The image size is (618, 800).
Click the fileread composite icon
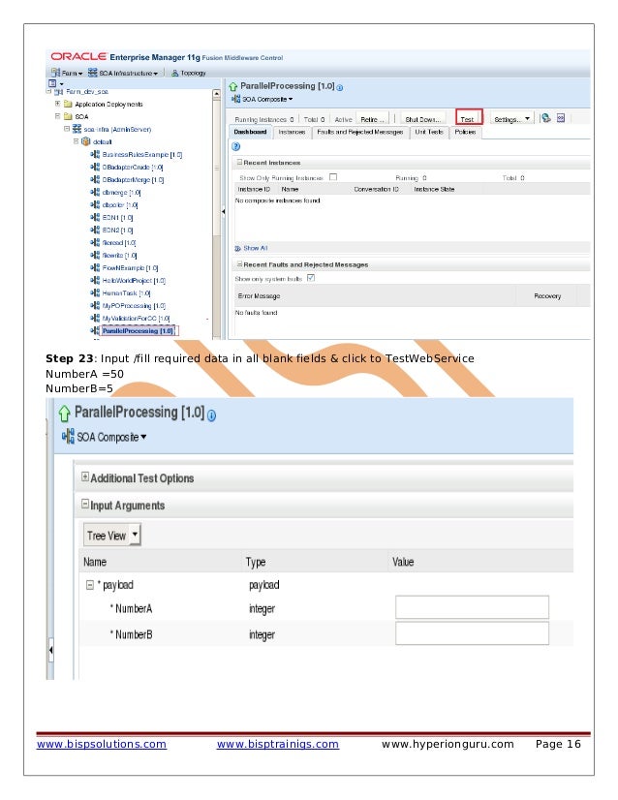pyautogui.click(x=95, y=242)
